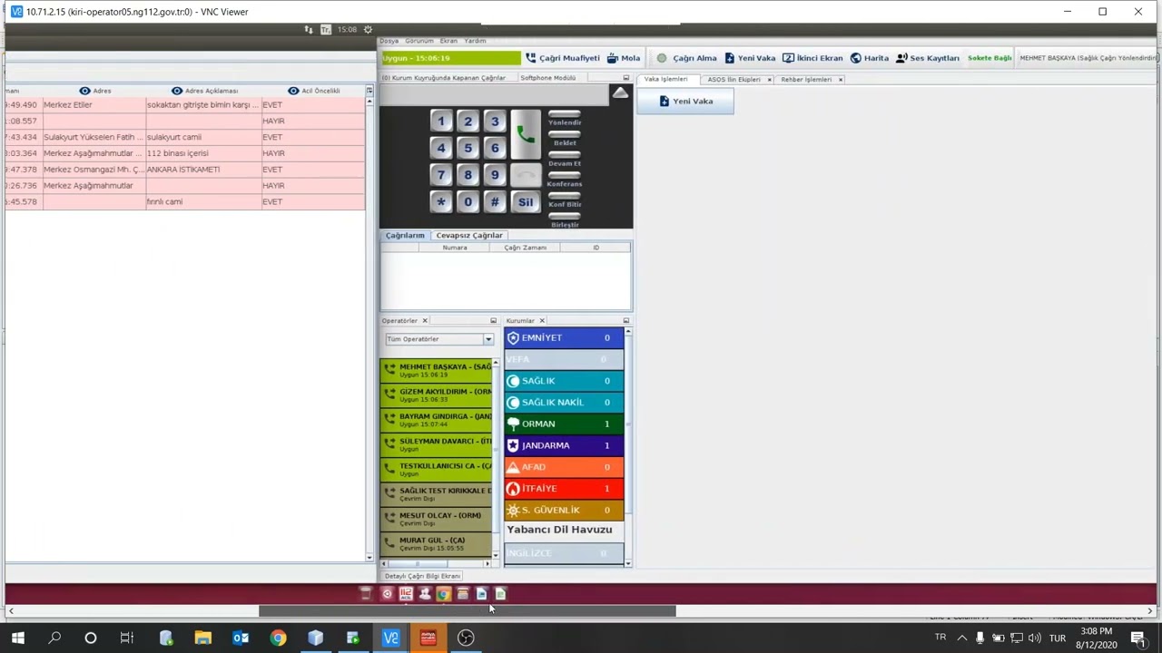The image size is (1162, 653).
Task: Open the Yardım menu
Action: click(475, 41)
